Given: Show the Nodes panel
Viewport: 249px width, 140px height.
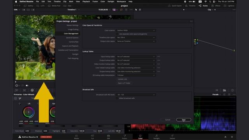Looking at the screenshot, I should pyautogui.click(x=203, y=6).
